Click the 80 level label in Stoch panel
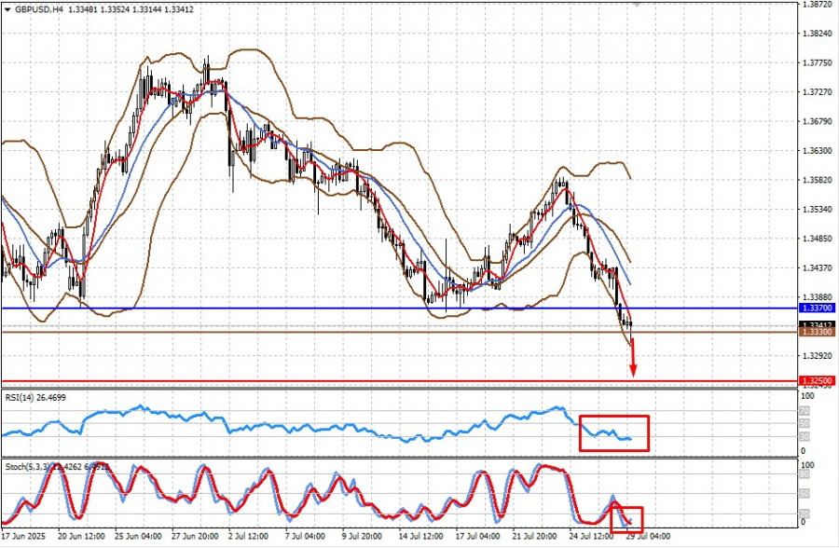 (x=805, y=474)
